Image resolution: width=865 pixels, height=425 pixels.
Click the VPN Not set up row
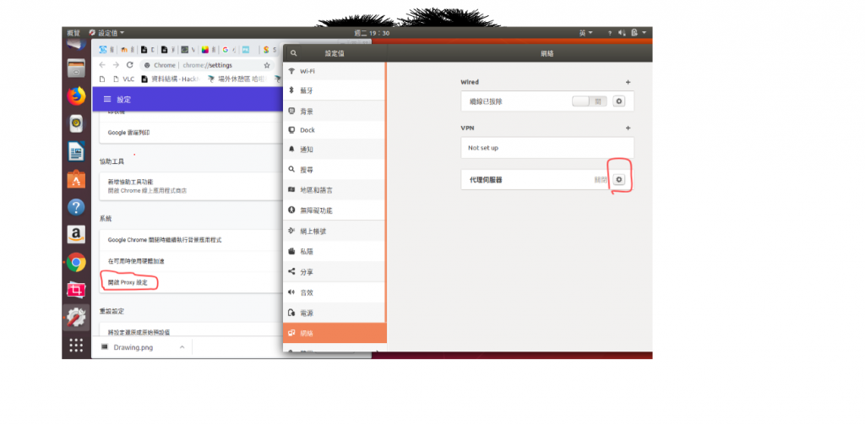[547, 148]
